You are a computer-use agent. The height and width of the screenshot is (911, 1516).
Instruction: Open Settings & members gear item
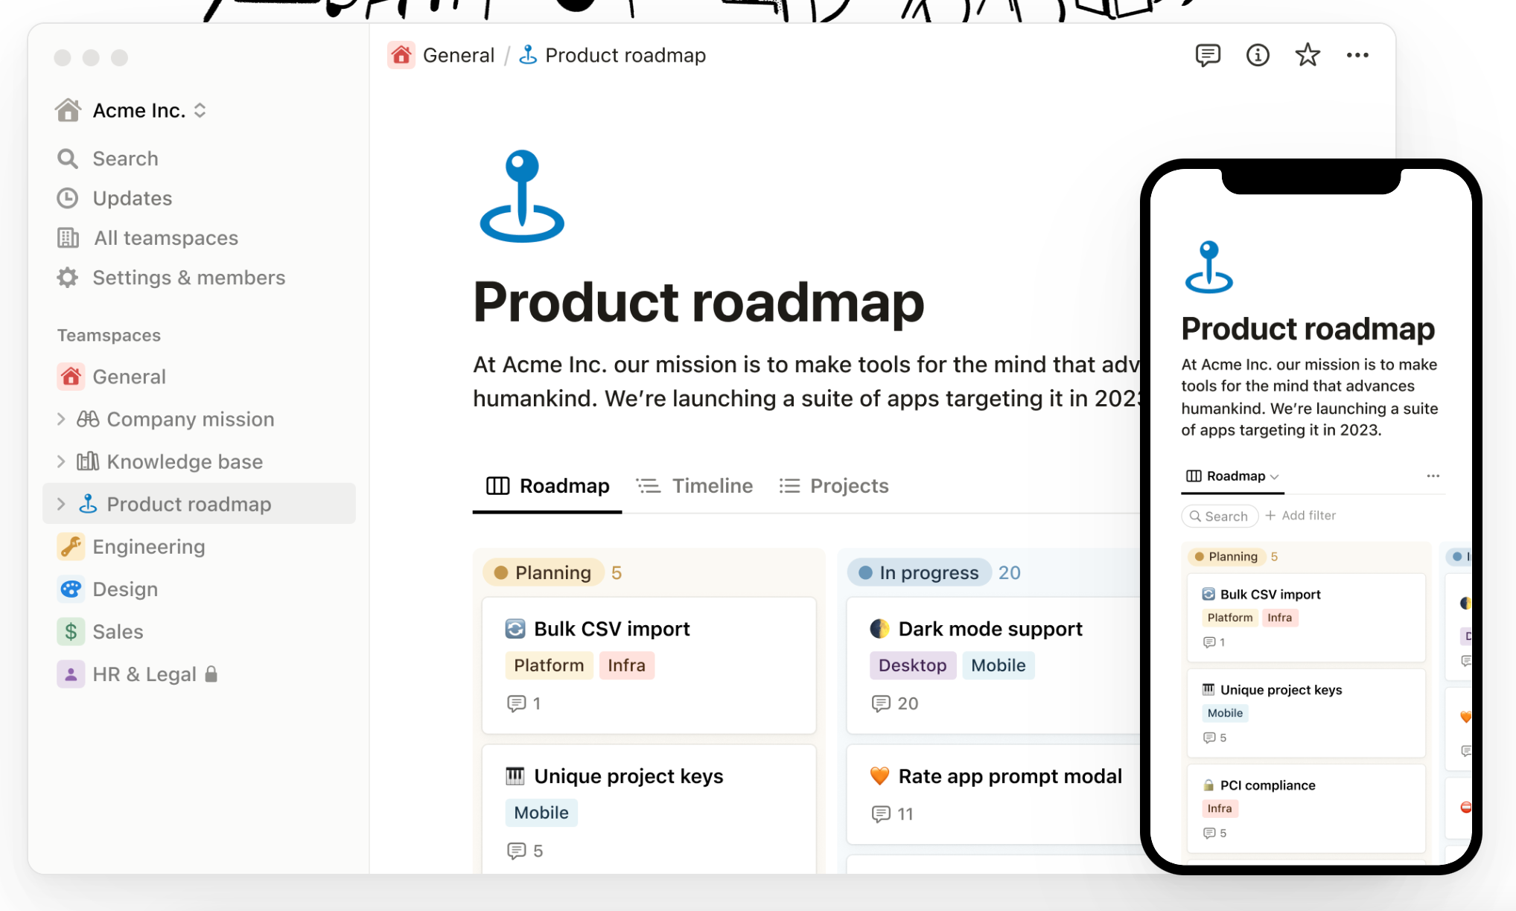(68, 278)
